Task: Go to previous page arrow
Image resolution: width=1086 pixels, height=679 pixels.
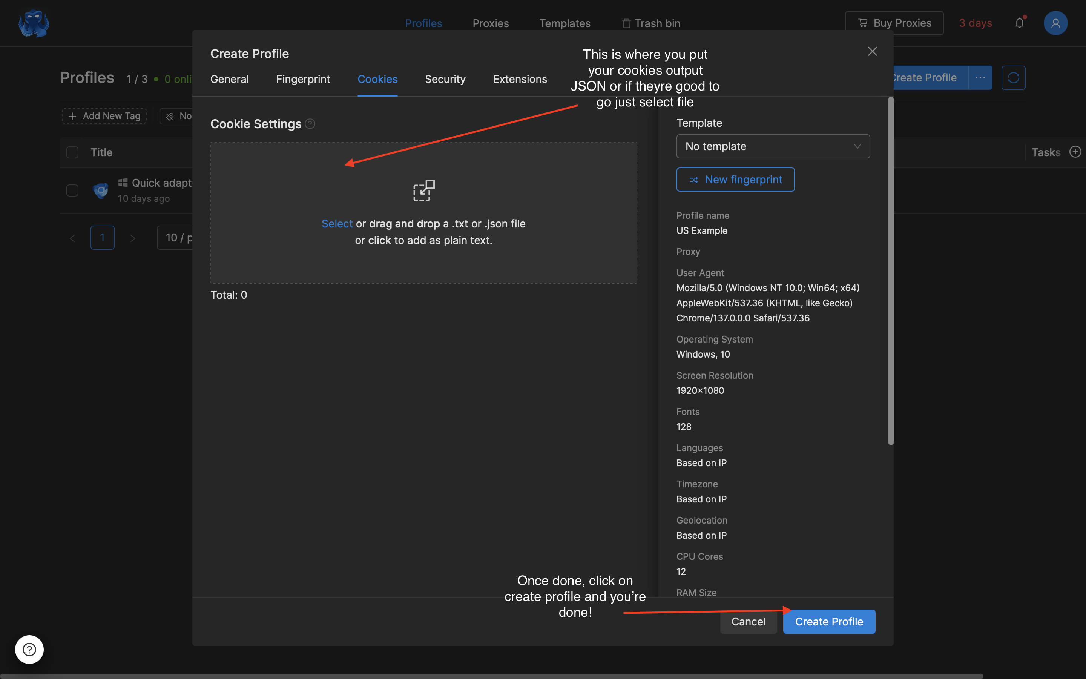Action: click(72, 238)
